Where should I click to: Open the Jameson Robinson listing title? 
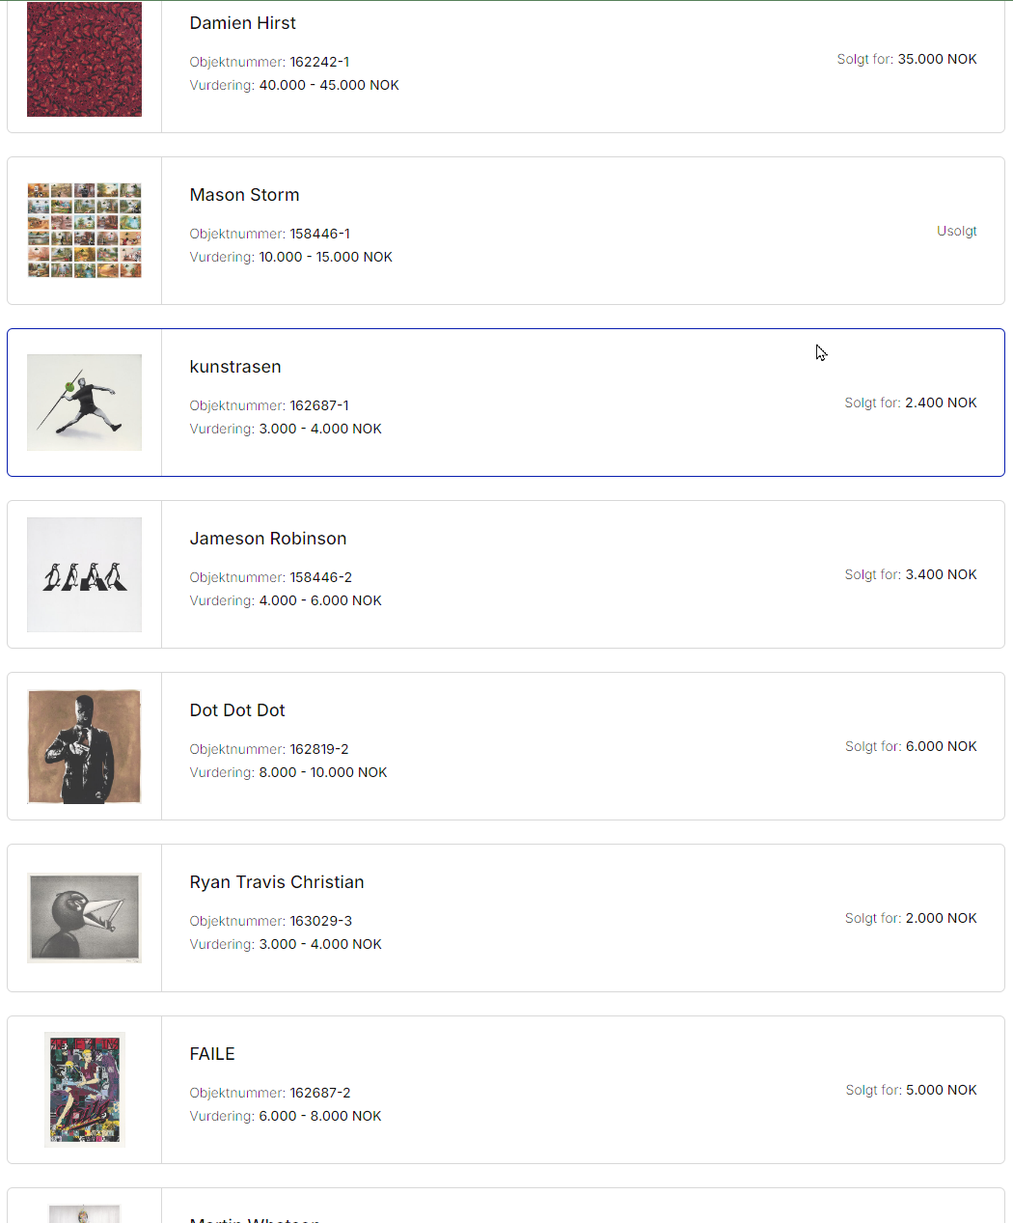pos(267,539)
